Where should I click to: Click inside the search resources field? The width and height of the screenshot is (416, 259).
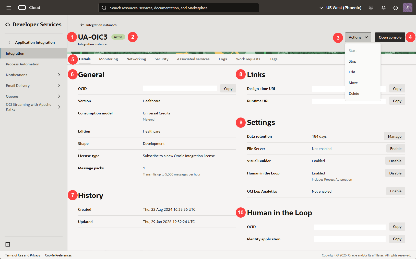179,8
